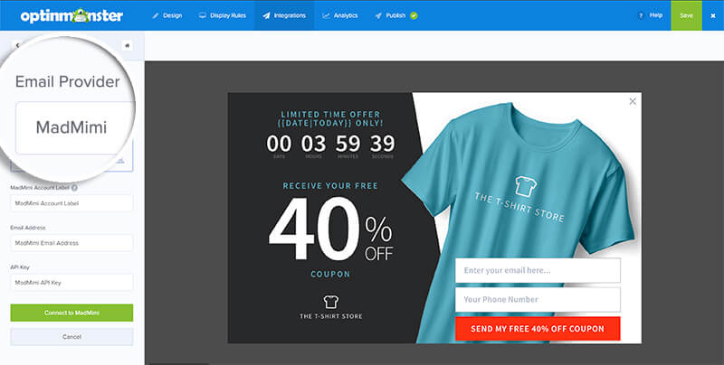Image resolution: width=724 pixels, height=365 pixels.
Task: Exit the builder with the top-right X
Action: pos(712,15)
